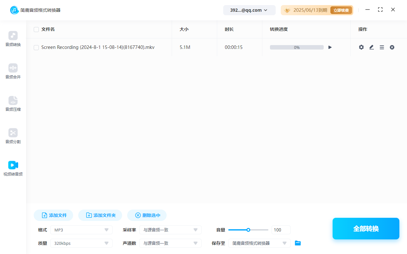Open the 格式 output format dropdown
Viewport: 407px width, 254px height.
[x=81, y=230]
